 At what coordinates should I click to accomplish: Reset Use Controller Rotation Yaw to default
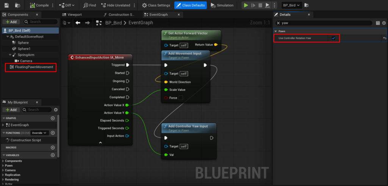385,38
